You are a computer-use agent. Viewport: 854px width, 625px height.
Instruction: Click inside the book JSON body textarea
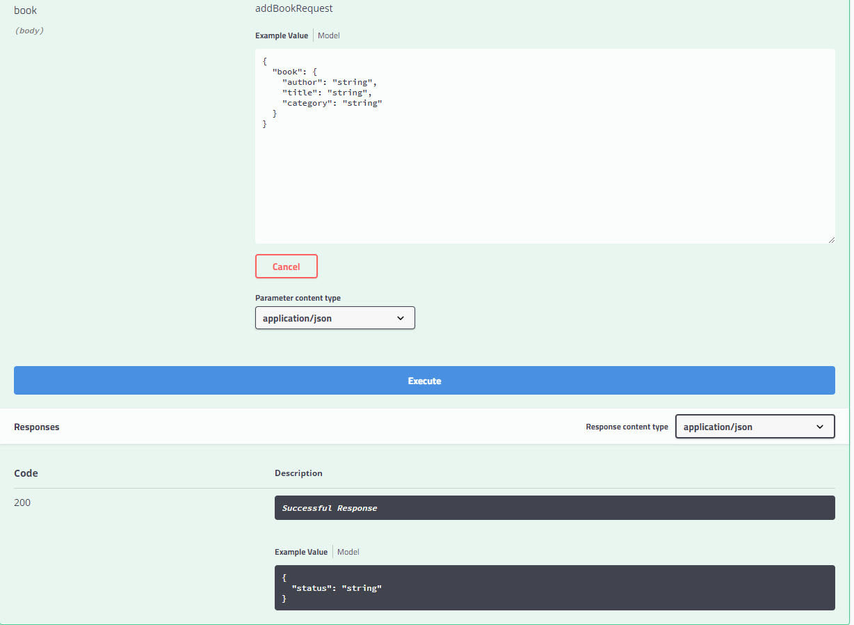545,146
